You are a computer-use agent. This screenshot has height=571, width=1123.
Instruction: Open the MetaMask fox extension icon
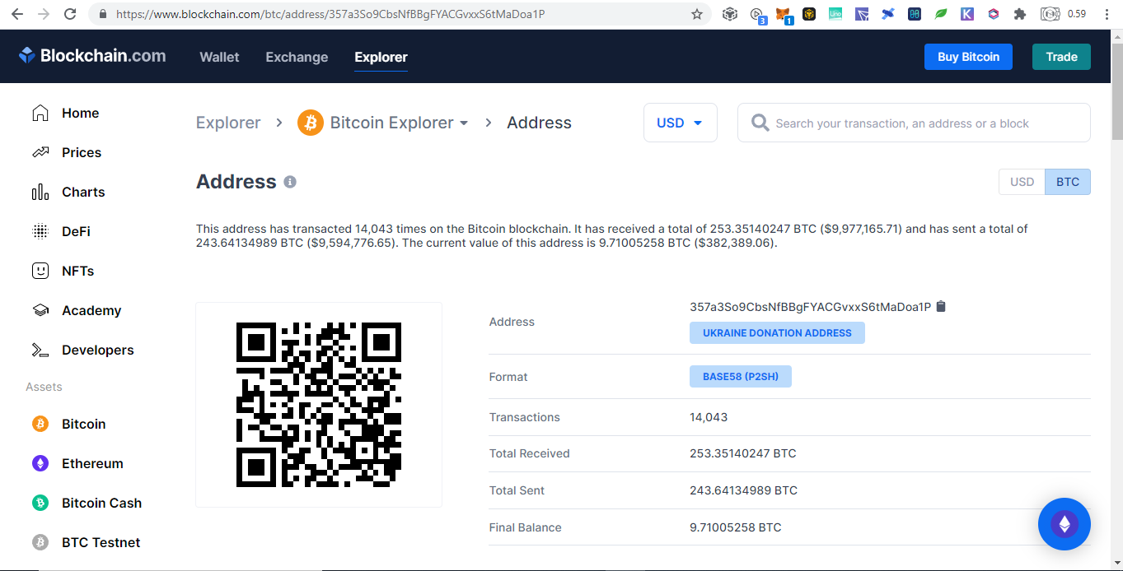coord(783,14)
